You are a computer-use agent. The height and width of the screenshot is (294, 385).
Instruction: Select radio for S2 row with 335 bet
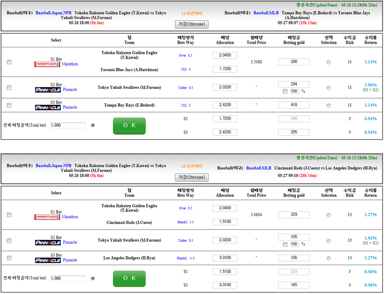click(328, 241)
